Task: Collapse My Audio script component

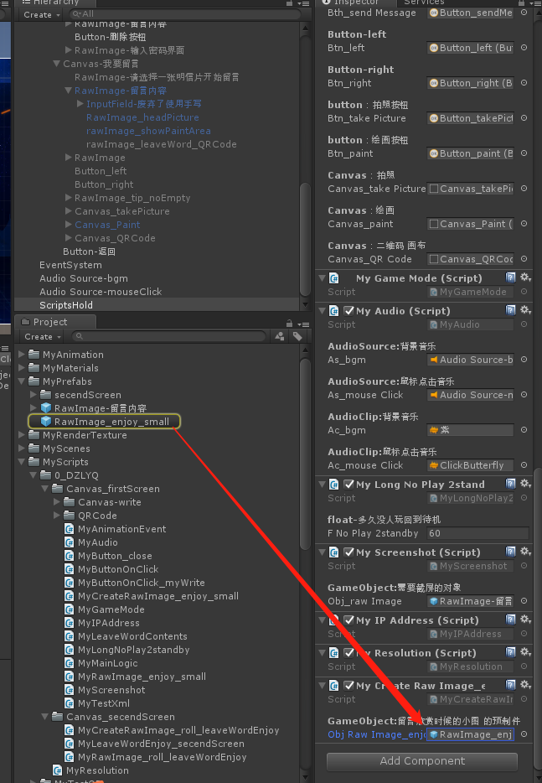Action: 322,311
